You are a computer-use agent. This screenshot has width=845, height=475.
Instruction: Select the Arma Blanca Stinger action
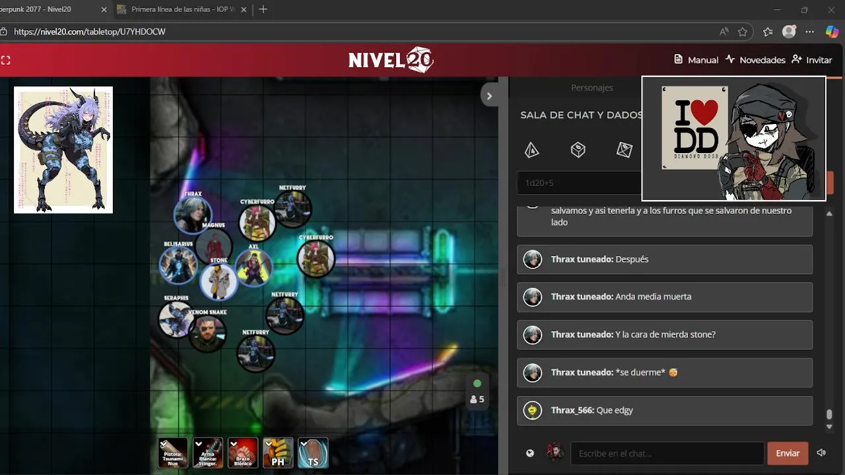(208, 453)
